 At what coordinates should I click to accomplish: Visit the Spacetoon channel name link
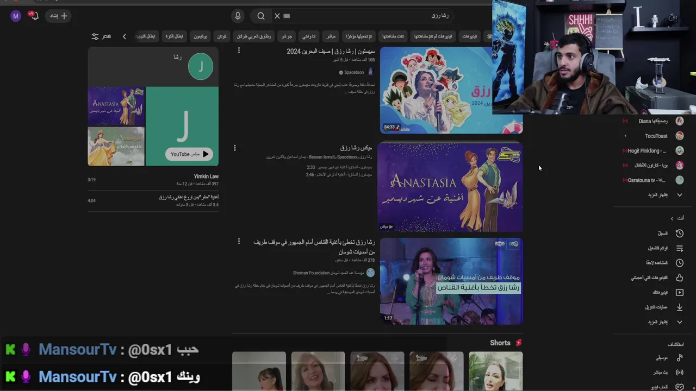(353, 72)
